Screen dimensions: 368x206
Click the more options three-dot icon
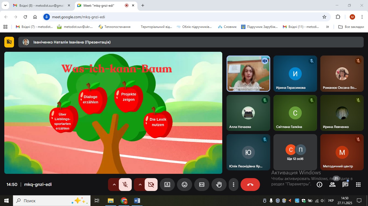click(234, 185)
